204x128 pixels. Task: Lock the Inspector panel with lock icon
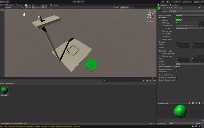coord(201,5)
